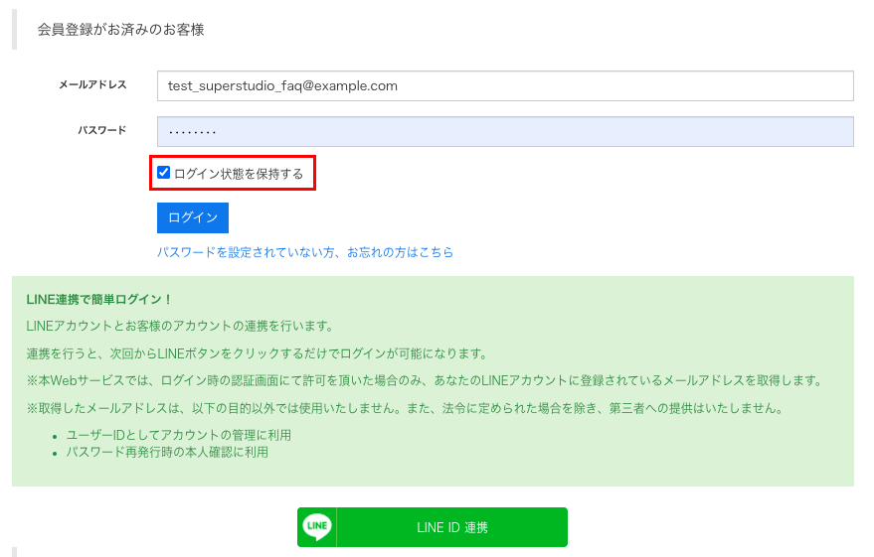Screen dimensions: 874x557
Task: Click the パスワード再発行時の本人確認に利用 bullet
Action: click(167, 453)
